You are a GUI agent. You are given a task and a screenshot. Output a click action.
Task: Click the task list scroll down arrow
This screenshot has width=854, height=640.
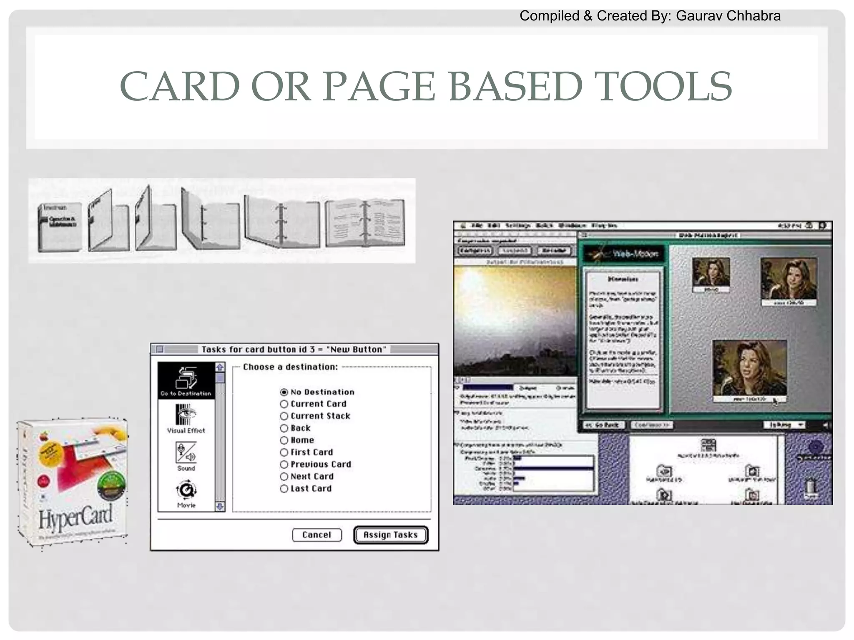coord(220,506)
